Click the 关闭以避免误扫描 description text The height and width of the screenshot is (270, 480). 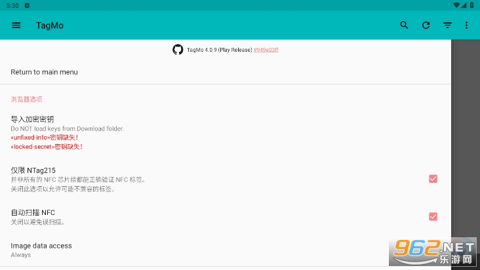click(37, 222)
